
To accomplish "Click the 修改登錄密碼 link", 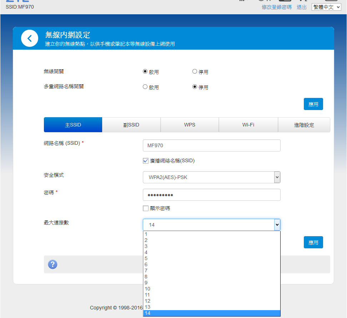I will tap(276, 7).
